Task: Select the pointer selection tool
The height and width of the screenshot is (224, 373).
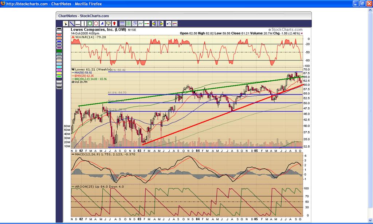Action: coord(66,24)
